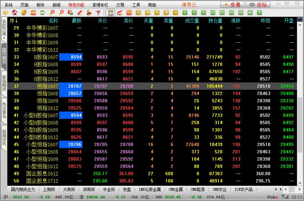
Task: Click the 交易 trade button
Action: point(232,5)
